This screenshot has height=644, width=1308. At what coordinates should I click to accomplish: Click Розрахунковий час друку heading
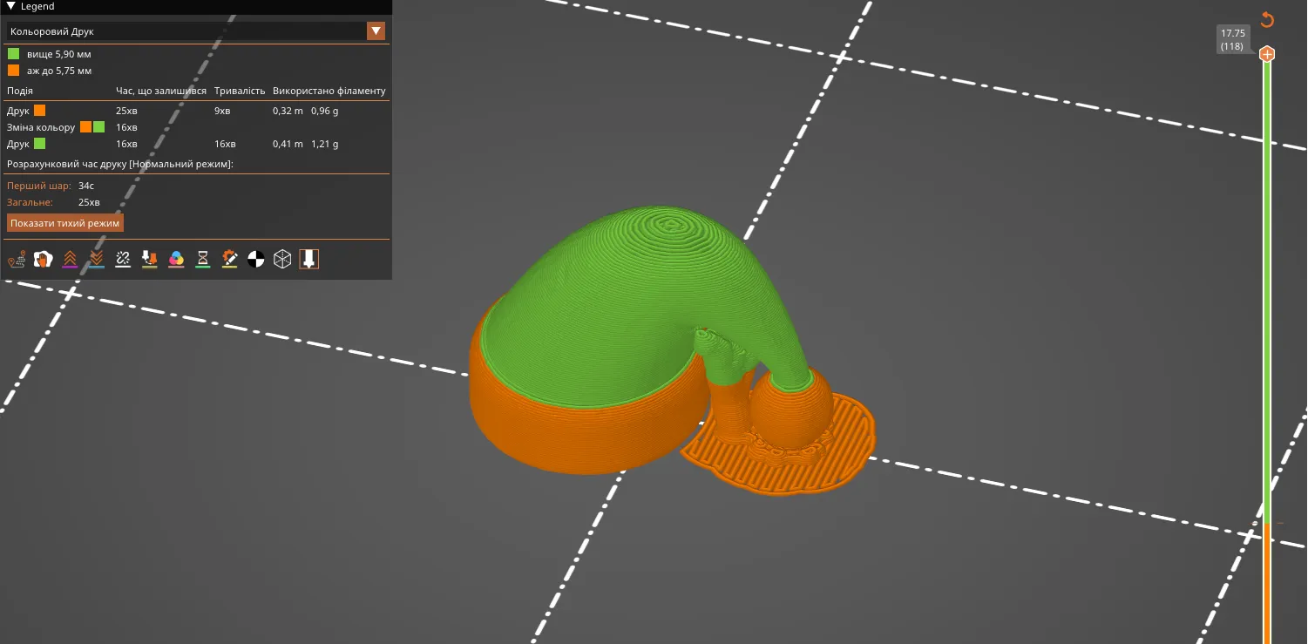(120, 164)
